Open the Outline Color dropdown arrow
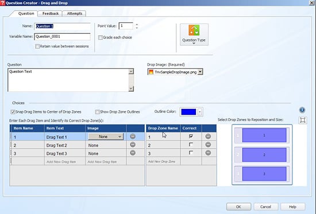This screenshot has width=316, height=214. (x=200, y=112)
